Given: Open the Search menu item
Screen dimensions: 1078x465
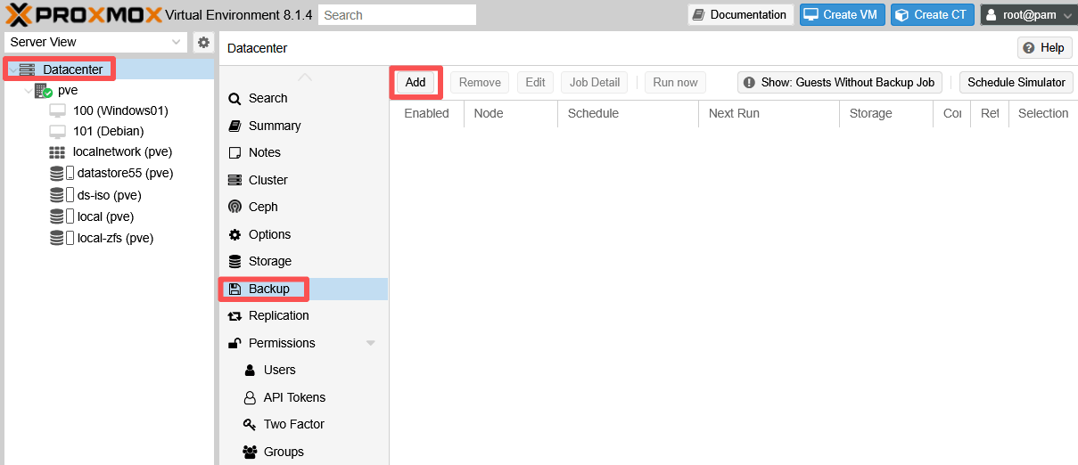Looking at the screenshot, I should click(x=303, y=99).
